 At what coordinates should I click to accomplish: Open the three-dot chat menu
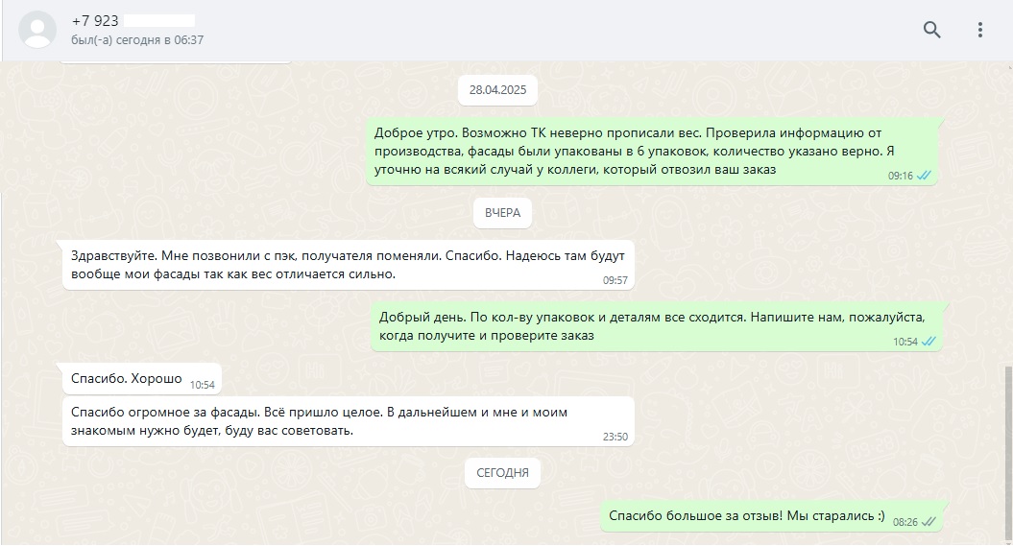pos(980,30)
